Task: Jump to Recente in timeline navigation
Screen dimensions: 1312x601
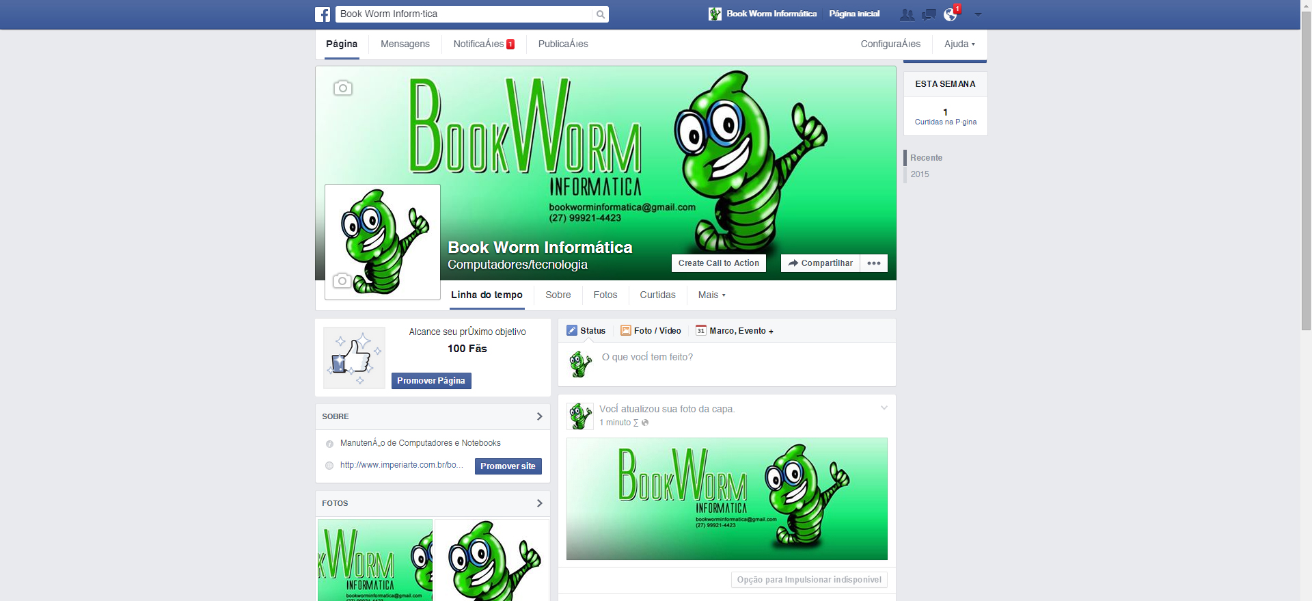Action: pos(926,158)
